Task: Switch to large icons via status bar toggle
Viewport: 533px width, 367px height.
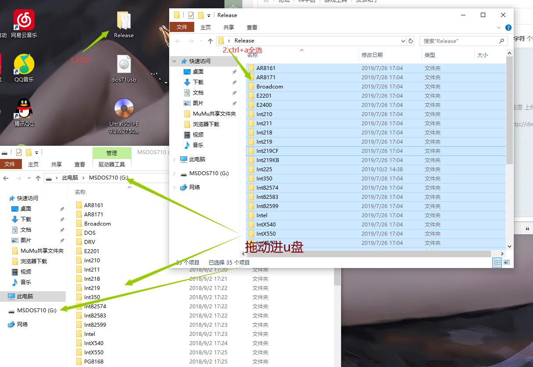Action: pos(506,262)
